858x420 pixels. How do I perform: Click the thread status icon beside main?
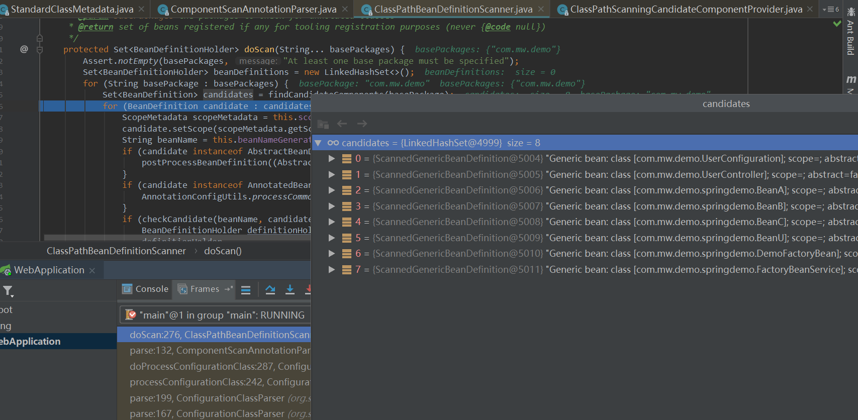(x=131, y=315)
